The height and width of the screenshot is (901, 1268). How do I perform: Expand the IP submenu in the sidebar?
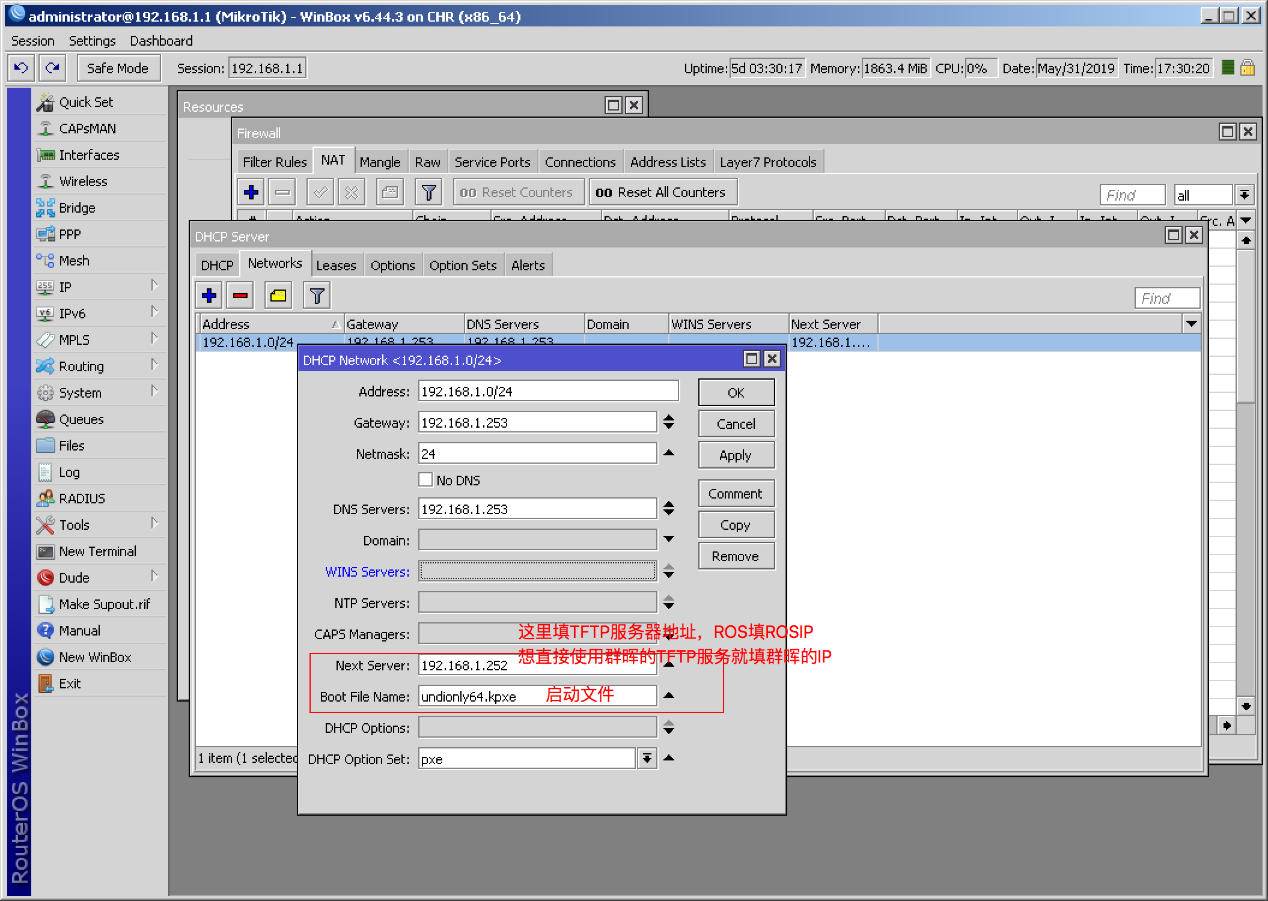tap(154, 286)
